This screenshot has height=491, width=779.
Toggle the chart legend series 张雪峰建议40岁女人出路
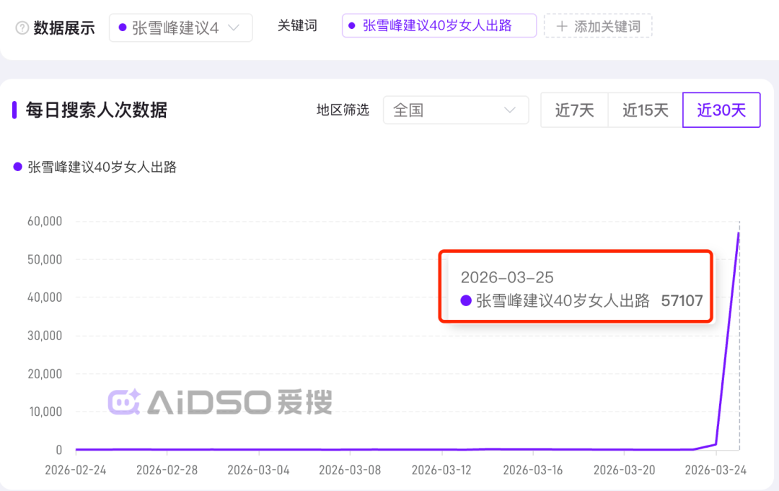95,167
